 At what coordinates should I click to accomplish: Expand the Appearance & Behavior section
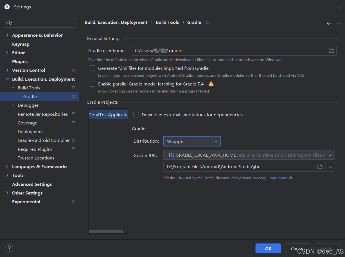7,35
